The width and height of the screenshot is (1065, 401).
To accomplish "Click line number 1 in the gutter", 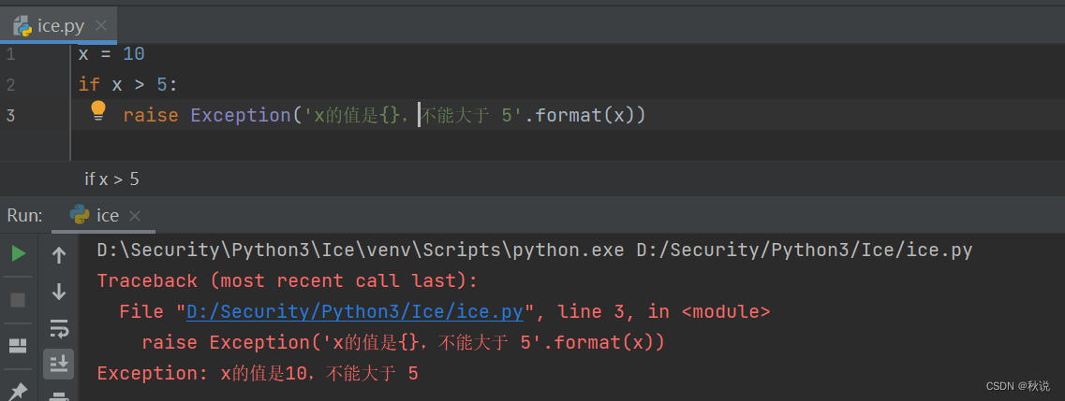I will click(10, 54).
